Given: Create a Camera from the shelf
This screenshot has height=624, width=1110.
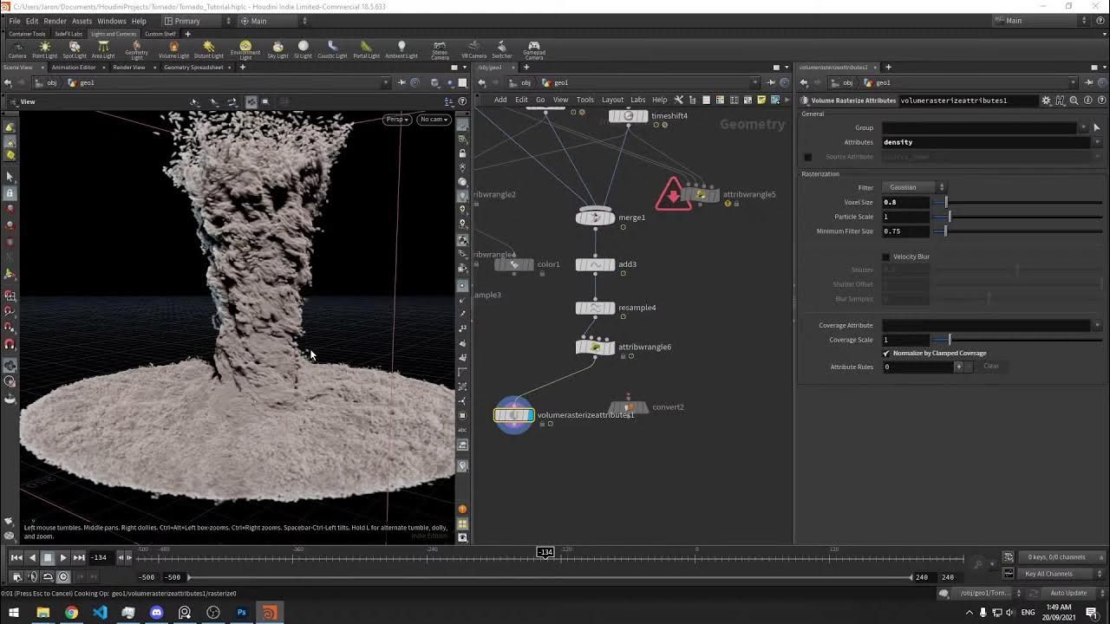Looking at the screenshot, I should [17, 49].
